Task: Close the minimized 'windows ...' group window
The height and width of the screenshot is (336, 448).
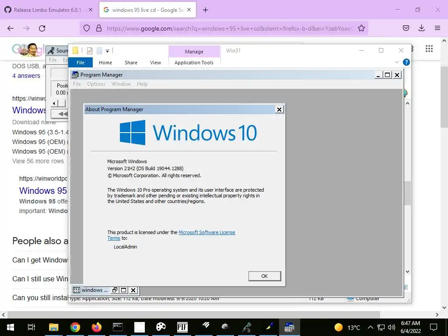Action: coord(133,290)
